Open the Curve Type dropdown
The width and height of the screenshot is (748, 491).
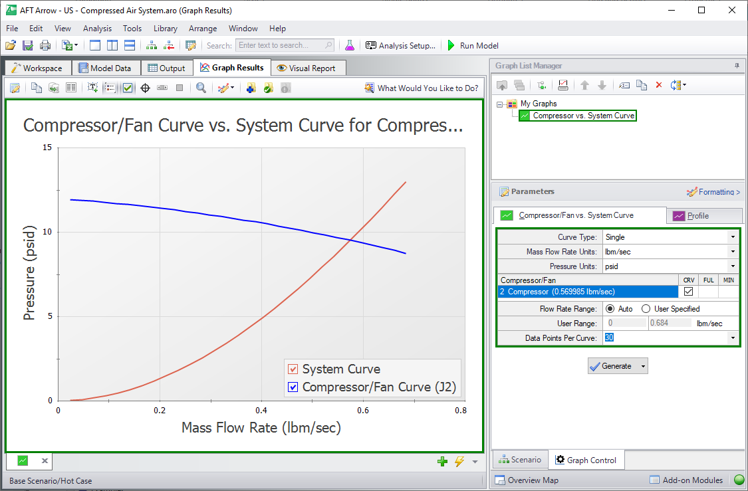click(x=733, y=237)
